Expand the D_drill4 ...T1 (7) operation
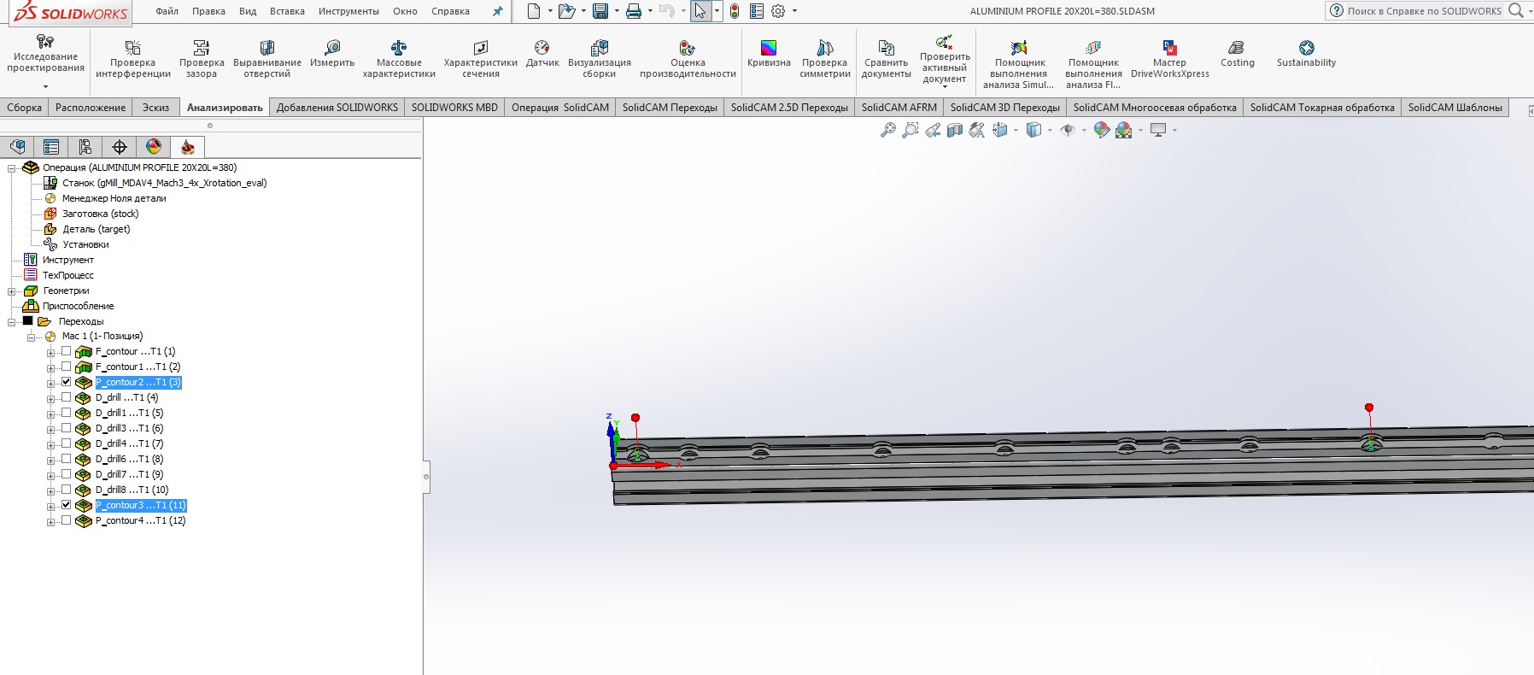Viewport: 1534px width, 675px height. pyautogui.click(x=50, y=445)
